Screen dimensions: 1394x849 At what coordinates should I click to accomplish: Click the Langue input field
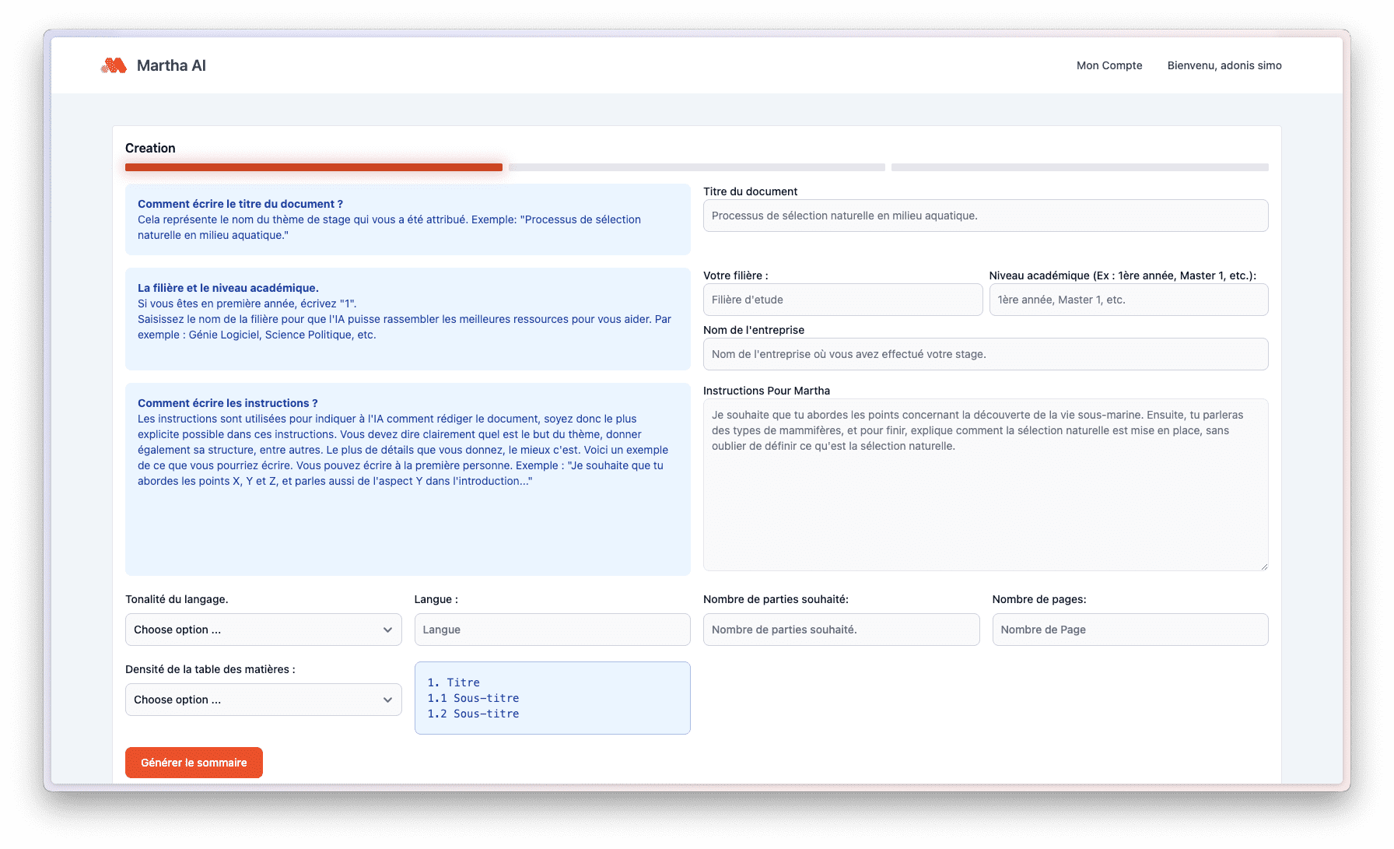click(x=552, y=630)
